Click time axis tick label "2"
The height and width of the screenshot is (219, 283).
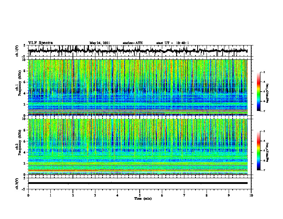click(x=73, y=195)
